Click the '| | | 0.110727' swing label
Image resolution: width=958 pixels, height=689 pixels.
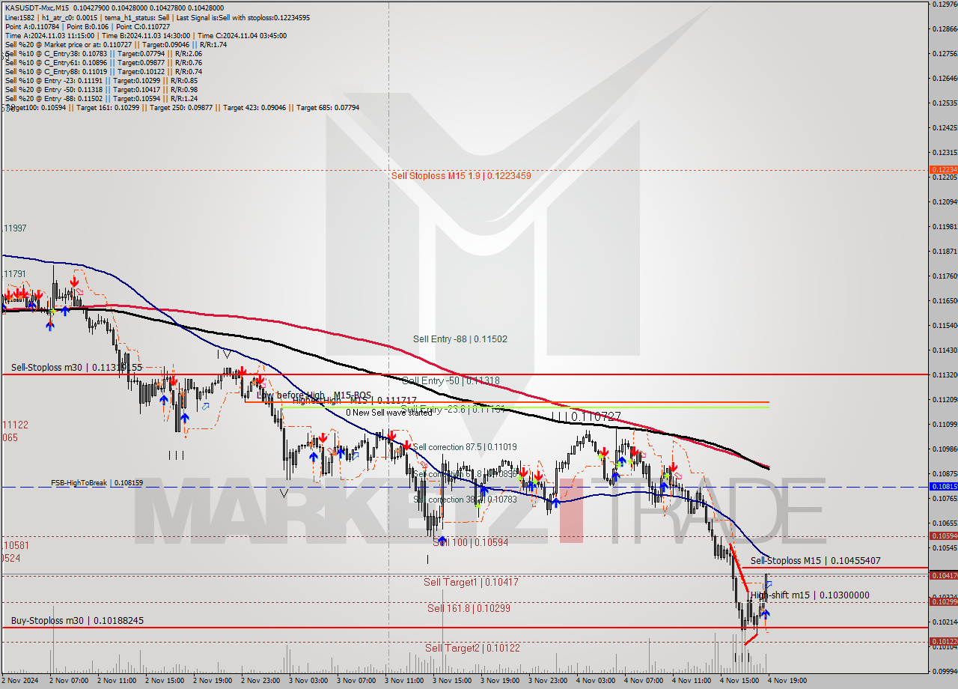click(x=586, y=415)
